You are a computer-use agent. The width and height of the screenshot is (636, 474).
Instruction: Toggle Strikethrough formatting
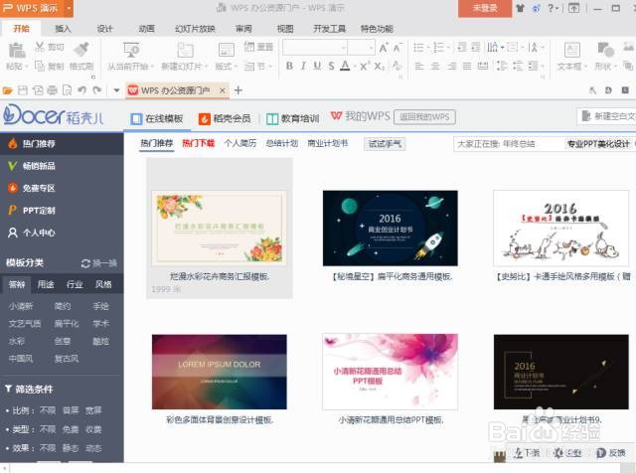331,66
